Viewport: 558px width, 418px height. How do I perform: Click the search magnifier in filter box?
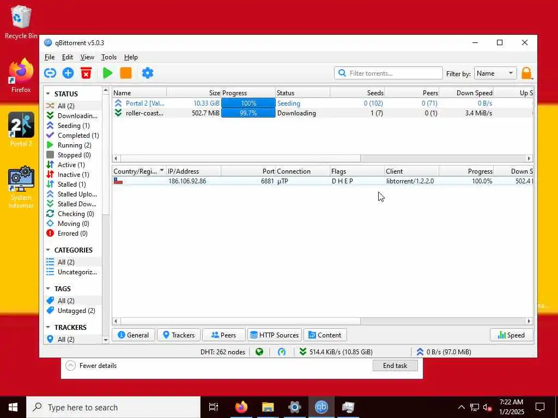(x=342, y=73)
